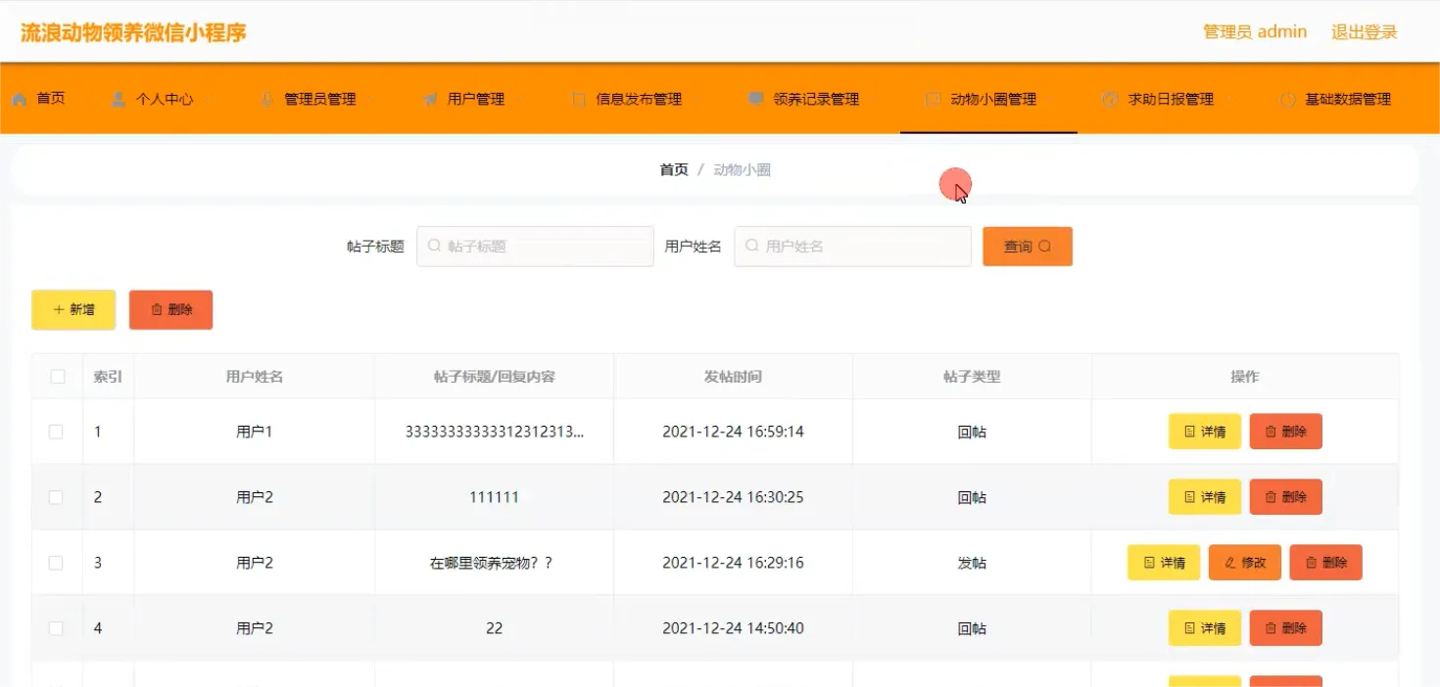Image resolution: width=1440 pixels, height=687 pixels.
Task: Toggle the select-all checkbox in table header
Action: click(58, 377)
